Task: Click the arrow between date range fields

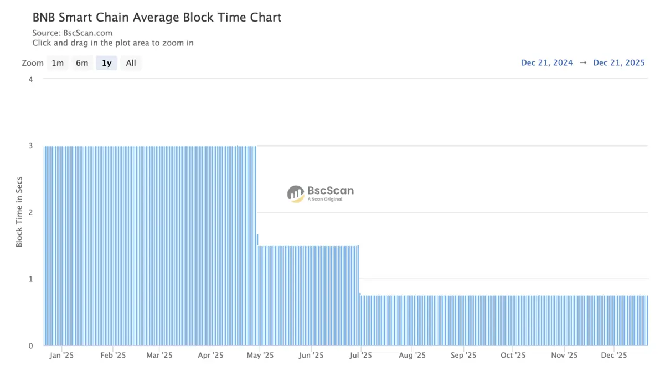Action: [583, 62]
